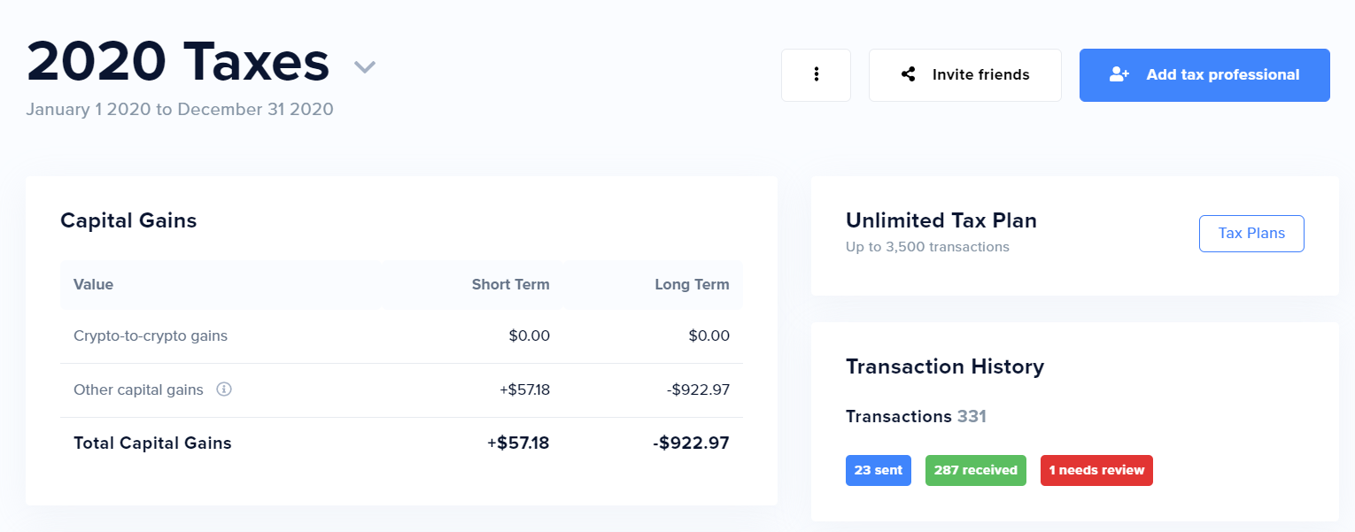Select the Crypto-to-crypto gains row
Viewport: 1355px width, 532px height.
[x=401, y=336]
